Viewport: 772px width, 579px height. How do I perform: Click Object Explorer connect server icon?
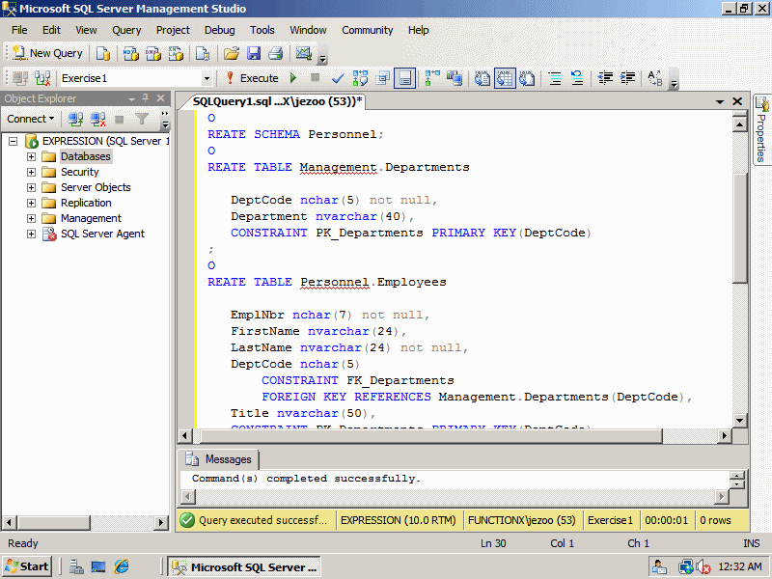75,119
